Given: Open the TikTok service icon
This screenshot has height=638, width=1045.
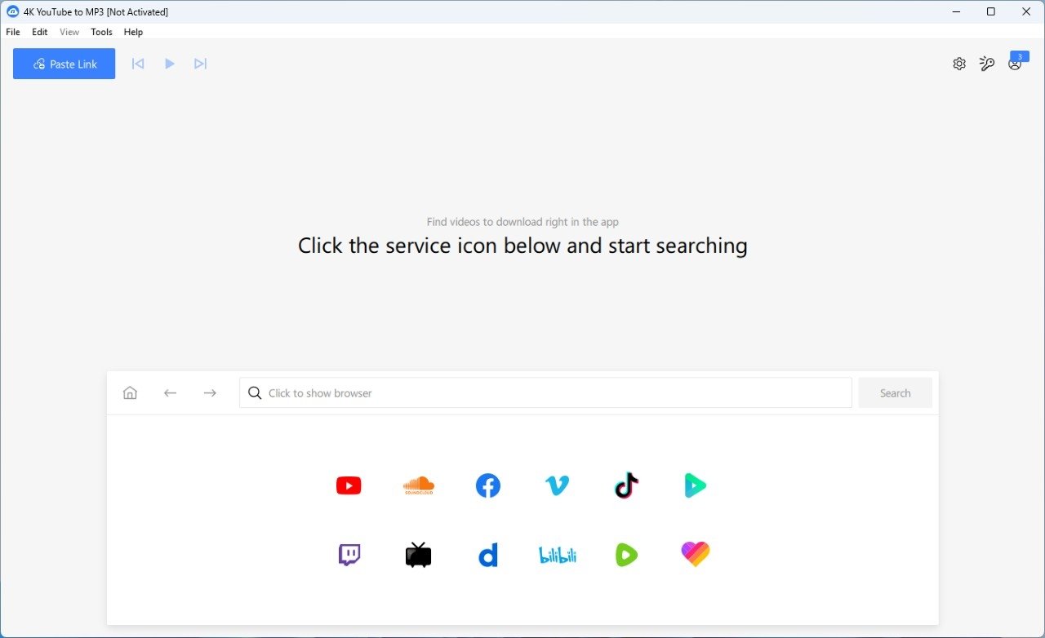Looking at the screenshot, I should pyautogui.click(x=626, y=485).
